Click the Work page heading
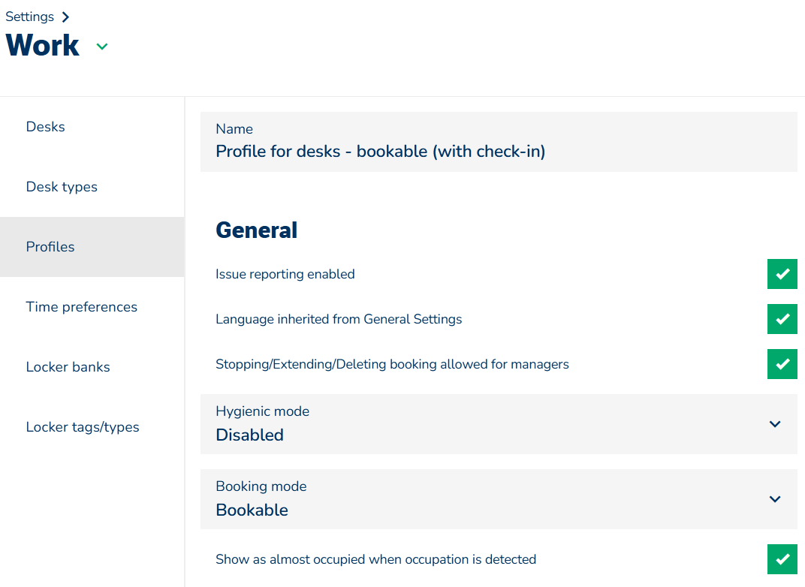 tap(43, 46)
